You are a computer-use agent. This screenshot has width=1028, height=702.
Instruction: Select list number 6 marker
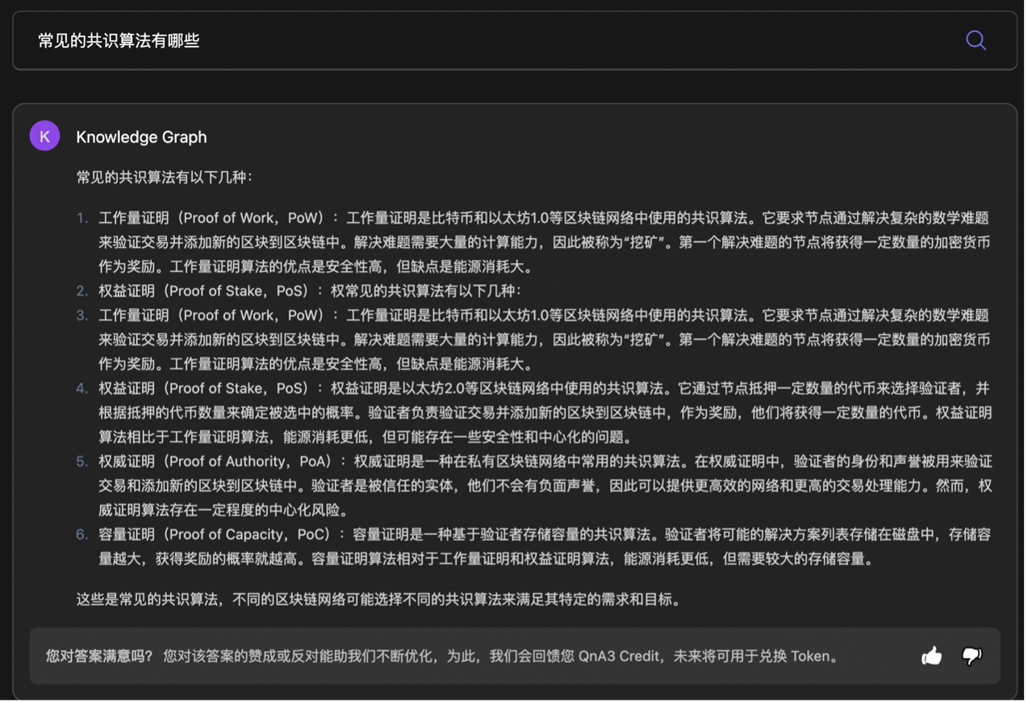point(81,534)
